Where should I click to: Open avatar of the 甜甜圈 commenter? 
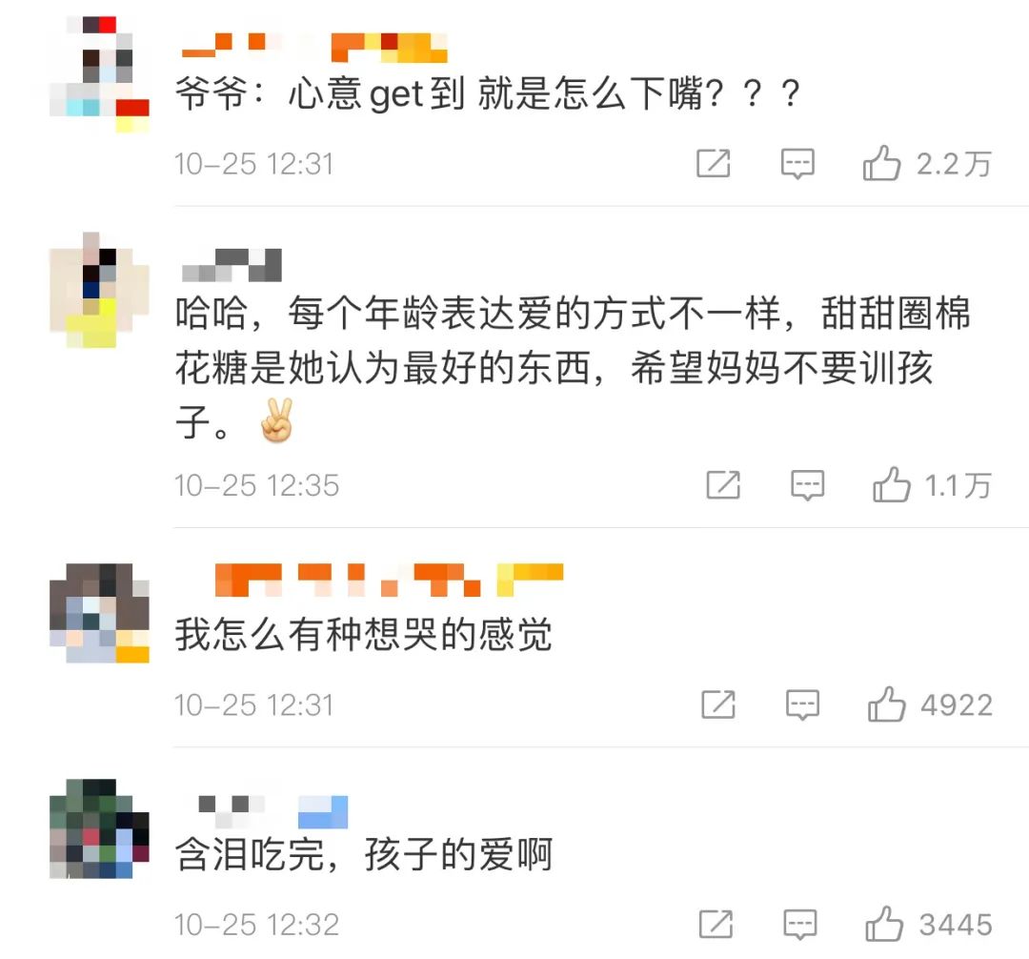pos(99,290)
